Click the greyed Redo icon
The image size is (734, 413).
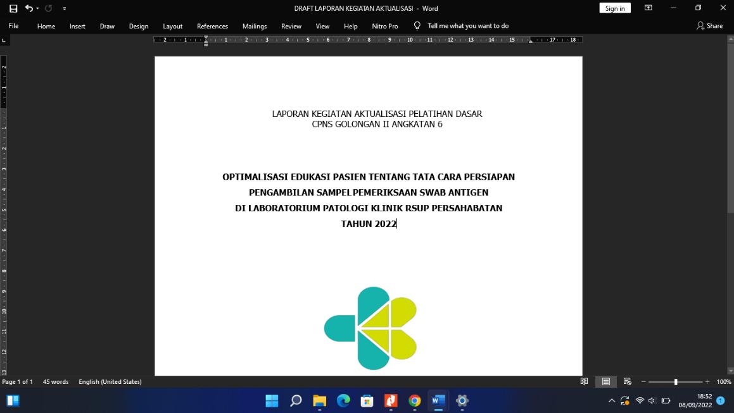tap(48, 8)
